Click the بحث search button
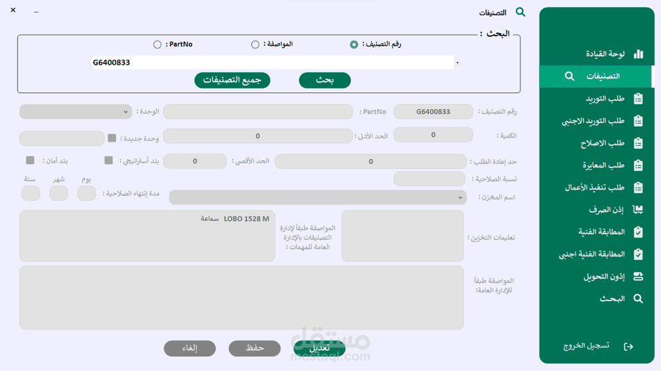Viewport: 661px width, 371px height. pos(325,80)
